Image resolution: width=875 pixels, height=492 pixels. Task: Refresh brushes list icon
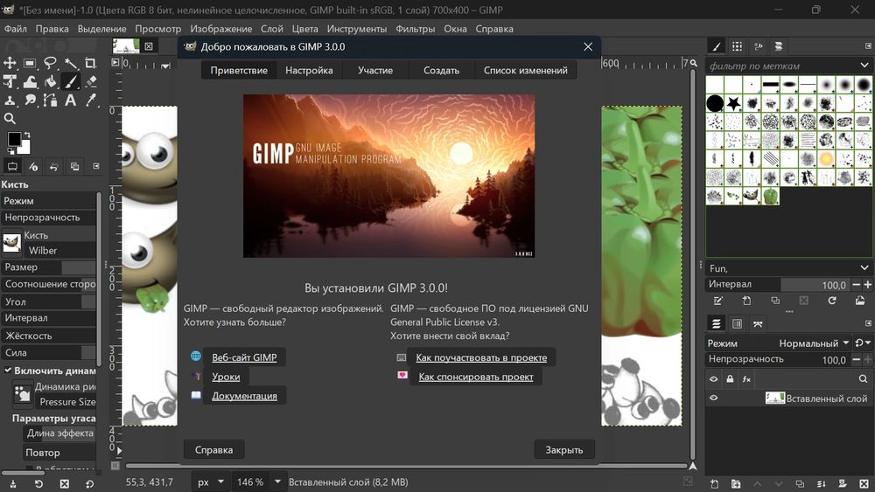click(x=832, y=301)
